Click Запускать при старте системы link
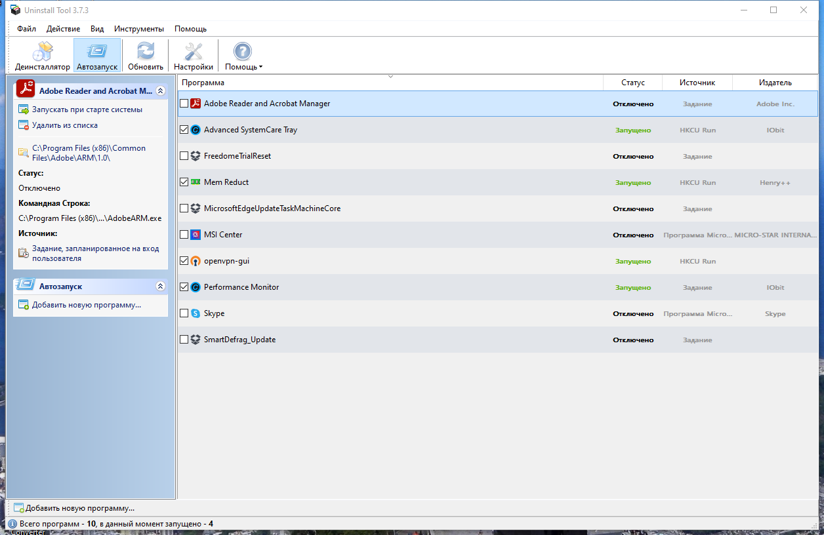The height and width of the screenshot is (535, 824). 87,109
